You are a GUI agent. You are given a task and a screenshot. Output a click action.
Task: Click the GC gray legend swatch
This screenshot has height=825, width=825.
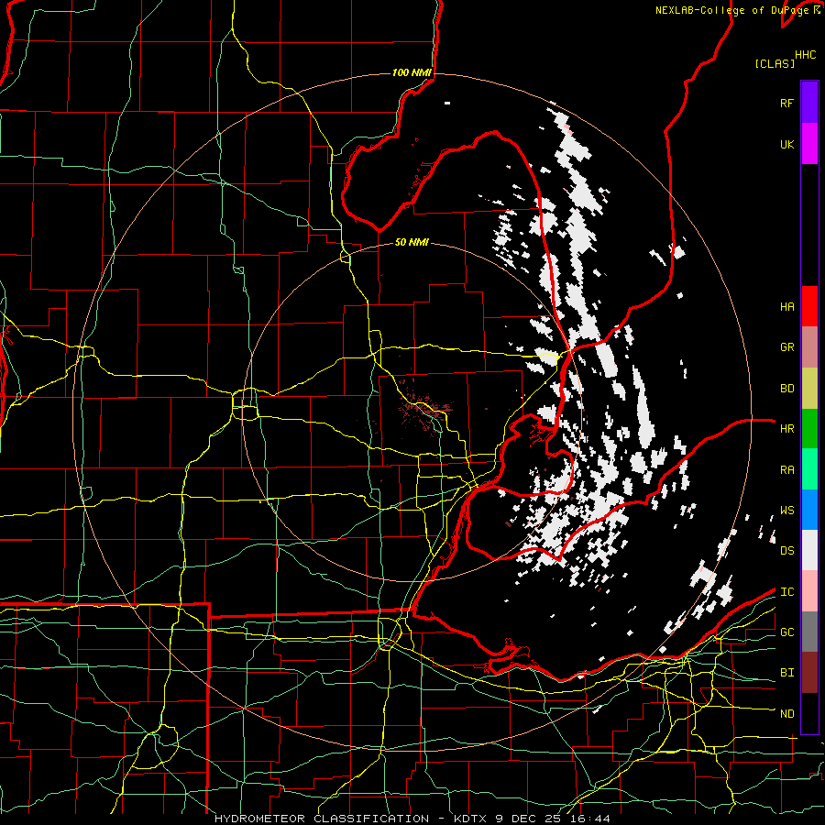click(809, 632)
